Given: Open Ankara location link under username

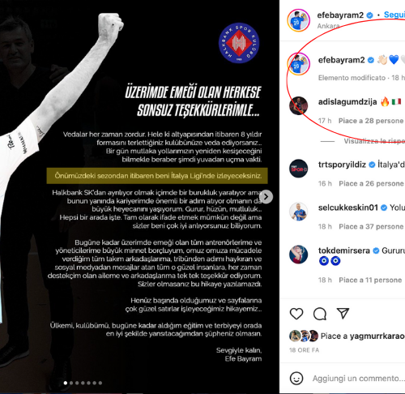Looking at the screenshot, I should 328,26.
